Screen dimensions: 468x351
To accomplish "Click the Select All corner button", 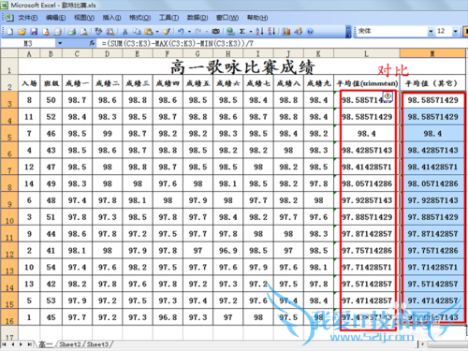I will [x=9, y=53].
